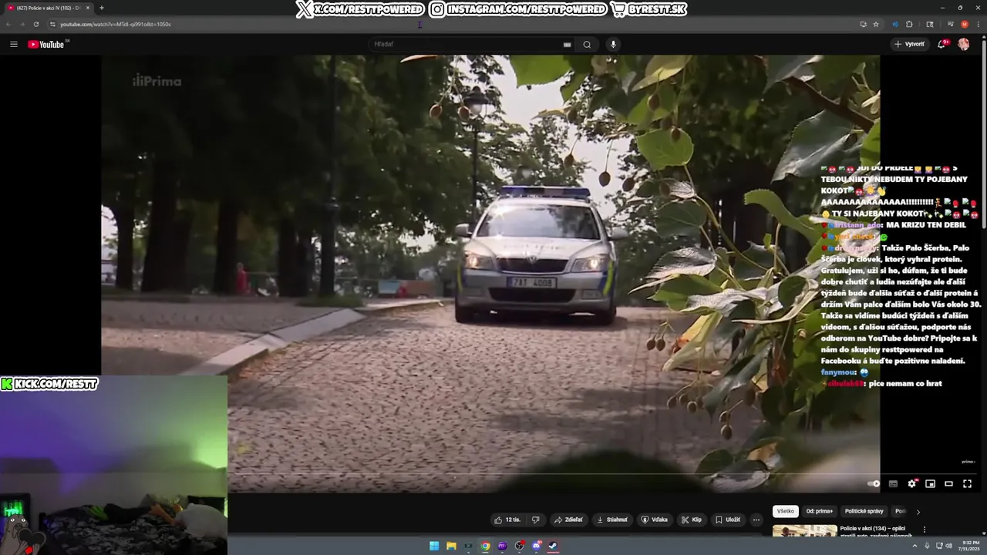
Task: Select the Všetko filter chip
Action: click(786, 511)
